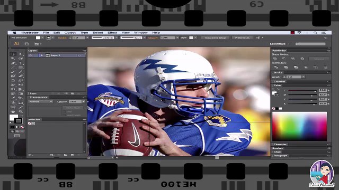Select the Pencil tool
The image size is (339, 190).
(21, 72)
